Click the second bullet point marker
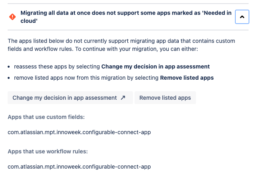Viewport: 255px width, 179px height. pyautogui.click(x=9, y=78)
